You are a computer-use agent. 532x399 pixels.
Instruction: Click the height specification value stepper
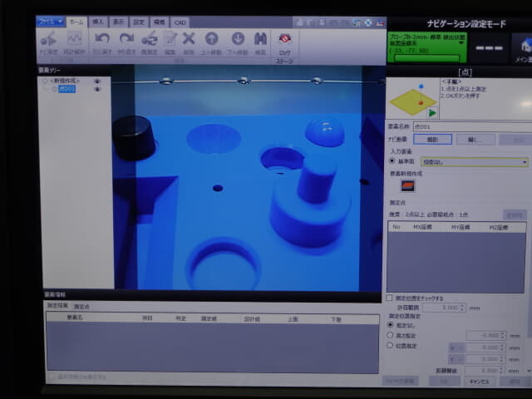coord(502,336)
